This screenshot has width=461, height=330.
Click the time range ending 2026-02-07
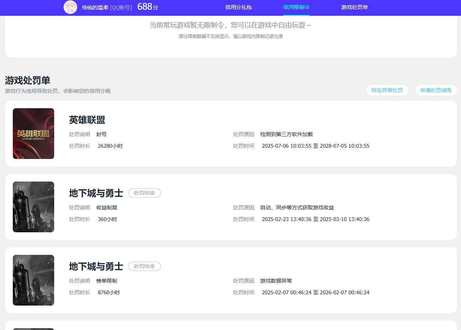pyautogui.click(x=316, y=292)
